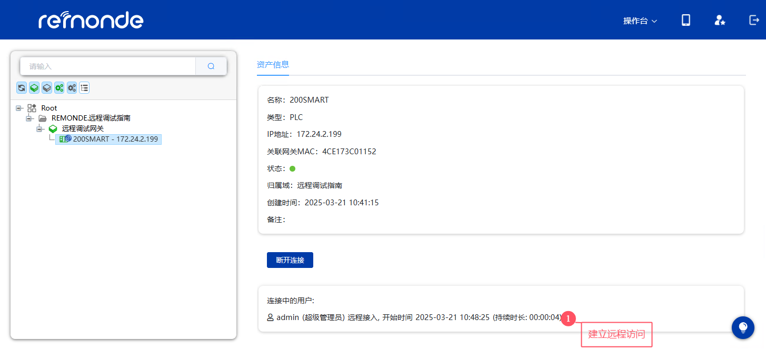Click the refresh tree icon
This screenshot has width=766, height=349.
(22, 88)
